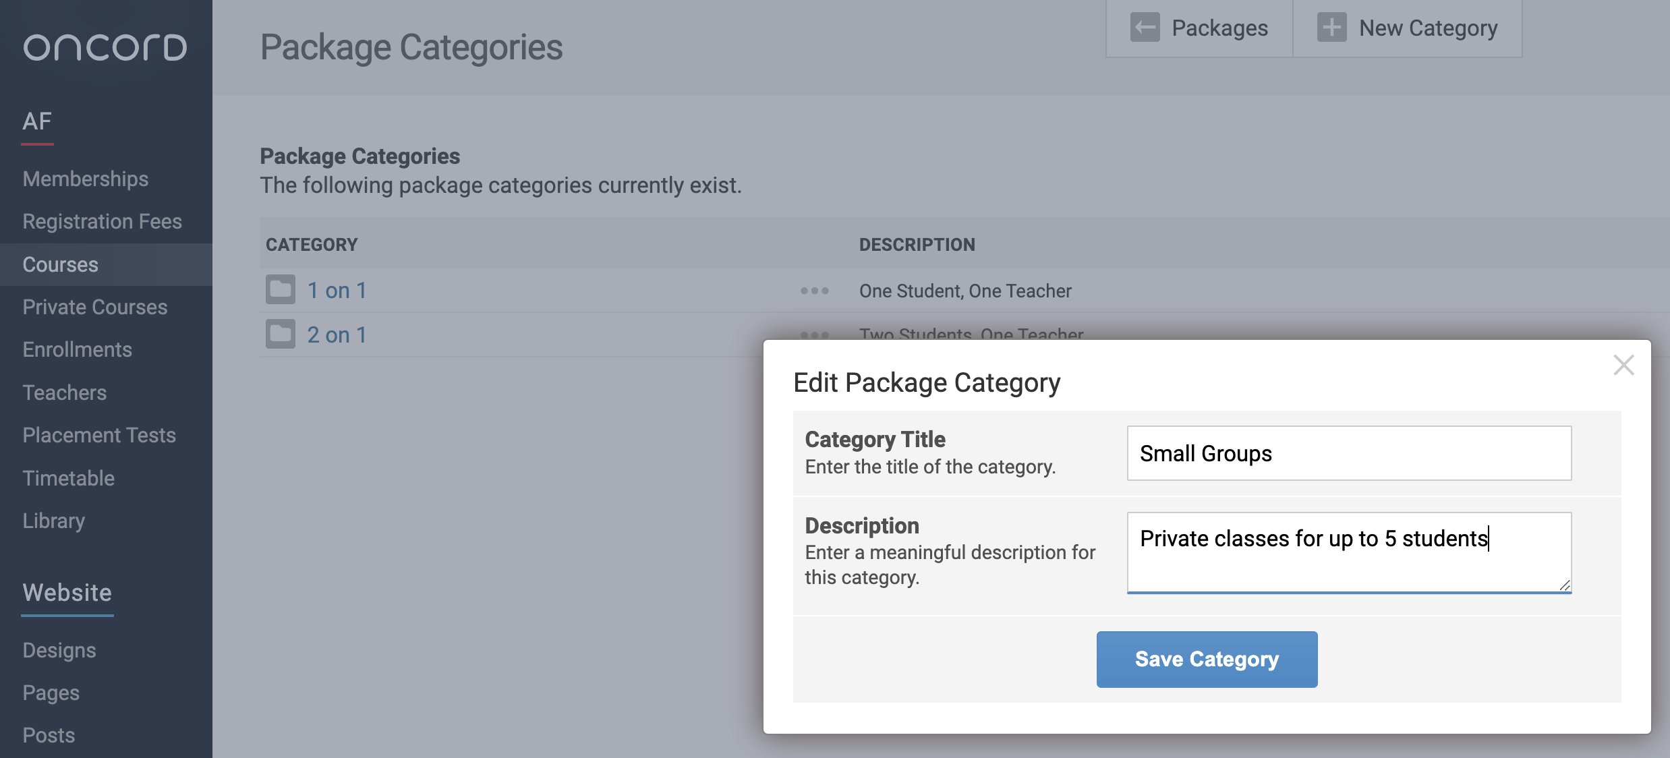
Task: Click the oncord logo
Action: tap(105, 47)
